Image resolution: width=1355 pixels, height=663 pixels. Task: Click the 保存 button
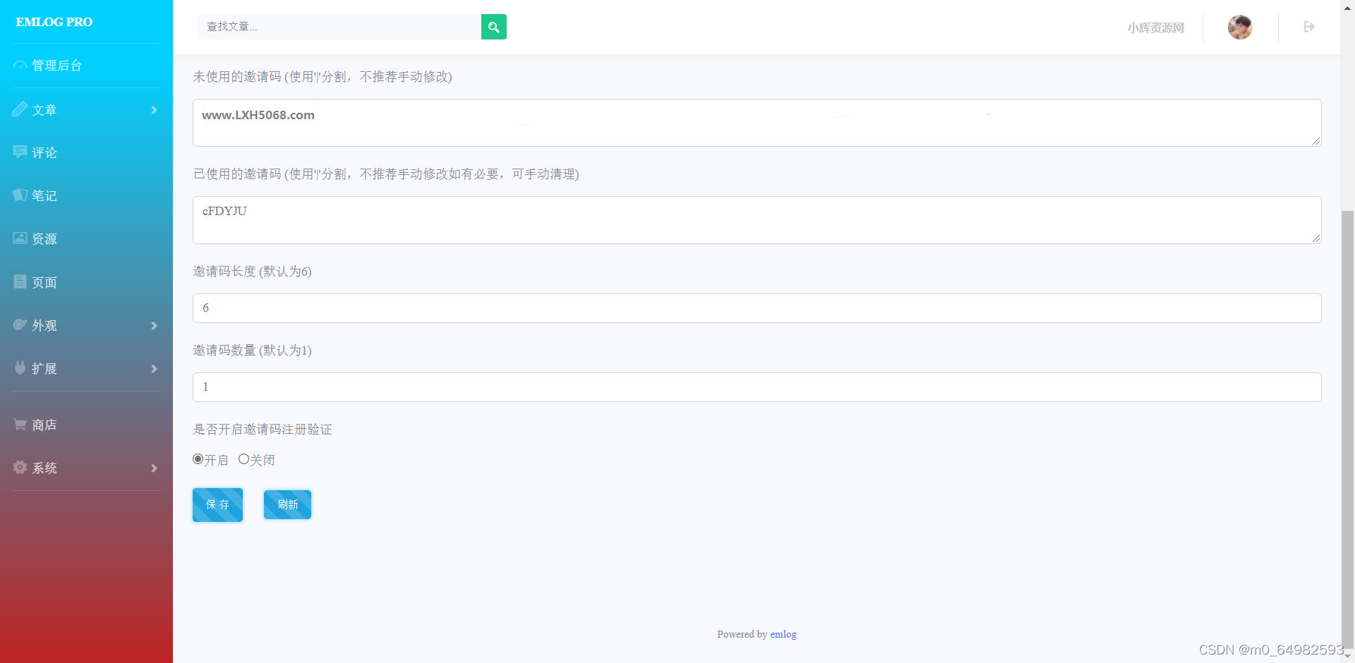click(x=217, y=505)
